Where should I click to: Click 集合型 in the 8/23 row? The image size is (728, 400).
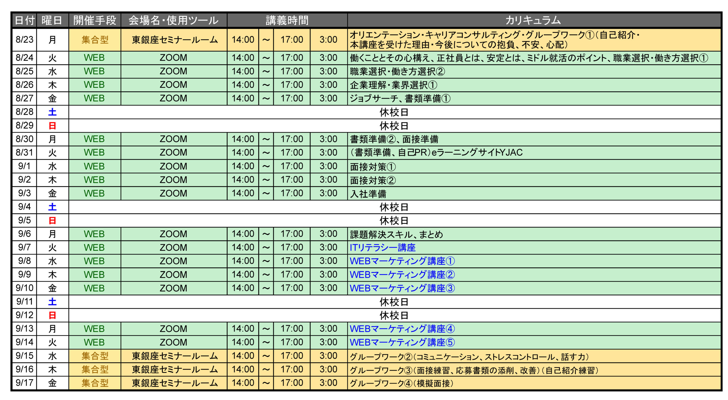95,40
